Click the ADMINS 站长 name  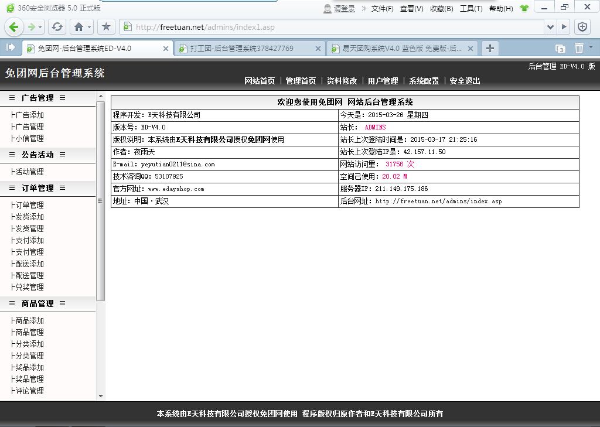tap(375, 127)
